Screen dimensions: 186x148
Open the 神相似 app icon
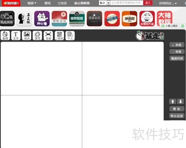point(129,19)
